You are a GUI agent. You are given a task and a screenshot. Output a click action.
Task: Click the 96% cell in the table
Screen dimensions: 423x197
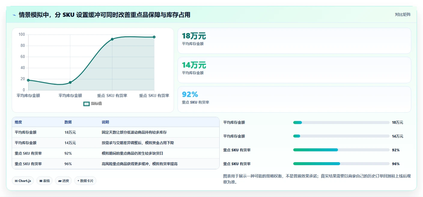point(68,164)
